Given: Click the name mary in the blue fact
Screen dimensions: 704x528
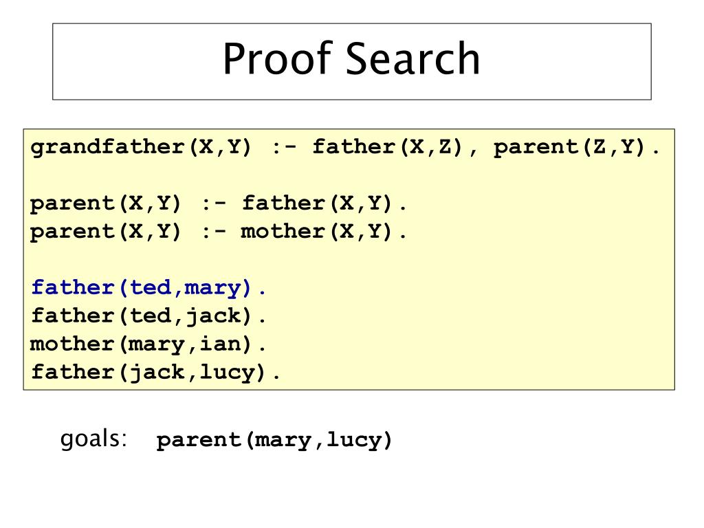Looking at the screenshot, I should [212, 289].
